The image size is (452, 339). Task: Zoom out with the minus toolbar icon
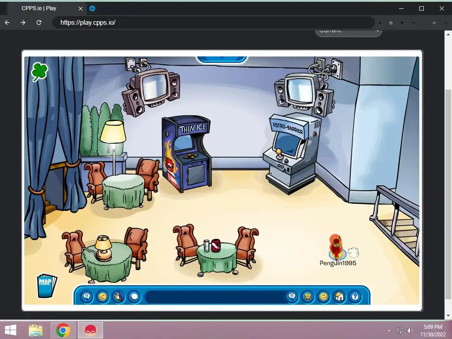[413, 23]
